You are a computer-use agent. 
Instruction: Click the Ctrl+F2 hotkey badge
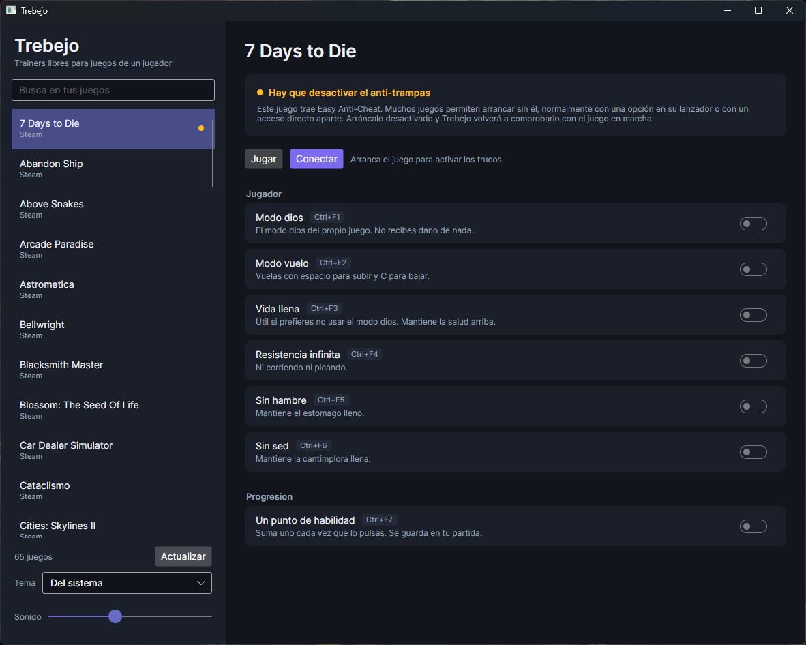tap(333, 262)
